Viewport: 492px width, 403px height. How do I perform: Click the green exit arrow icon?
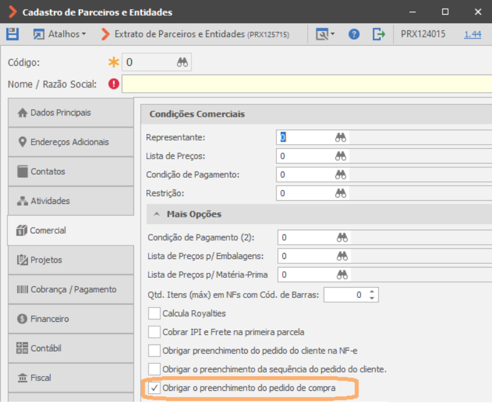(378, 34)
